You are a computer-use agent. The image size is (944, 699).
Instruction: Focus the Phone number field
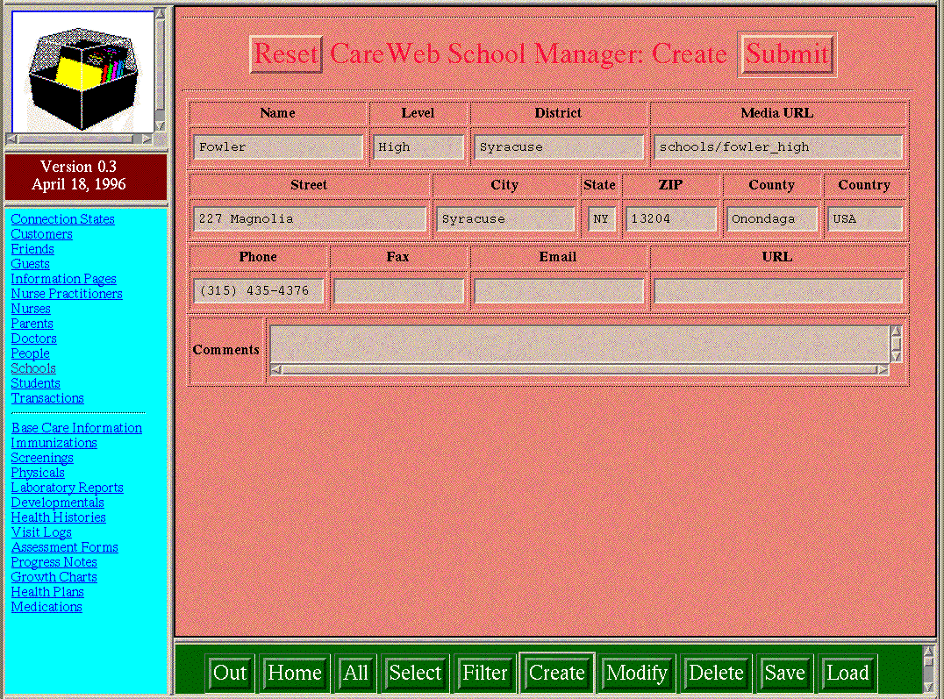tap(258, 291)
